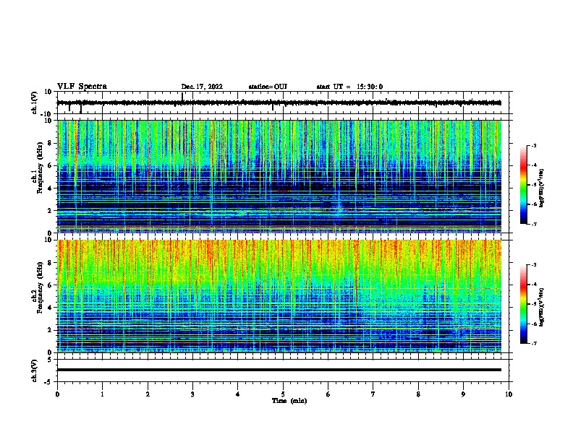Click the "-10" tick on the ch.1(V) axis
This screenshot has width=573, height=442.
(46, 114)
